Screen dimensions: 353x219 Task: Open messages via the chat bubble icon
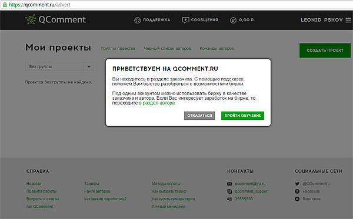pos(185,20)
